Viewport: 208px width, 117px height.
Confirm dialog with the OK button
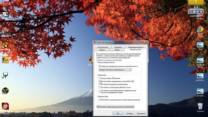(118, 113)
